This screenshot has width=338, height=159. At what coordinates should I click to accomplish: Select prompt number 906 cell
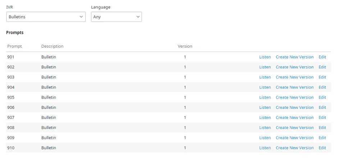tap(11, 107)
